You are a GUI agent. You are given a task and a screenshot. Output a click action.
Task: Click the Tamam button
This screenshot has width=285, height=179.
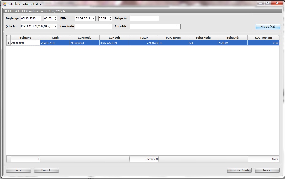pyautogui.click(x=267, y=170)
